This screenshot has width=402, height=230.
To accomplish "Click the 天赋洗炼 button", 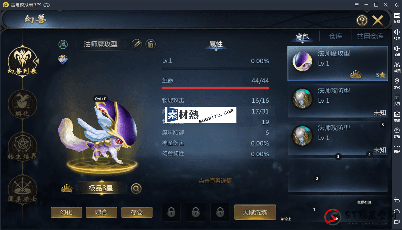I will pos(255,212).
